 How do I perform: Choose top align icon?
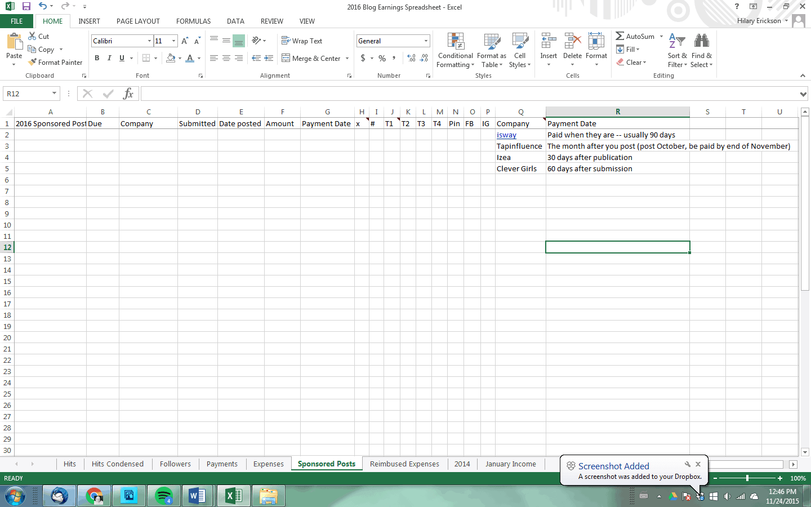214,41
